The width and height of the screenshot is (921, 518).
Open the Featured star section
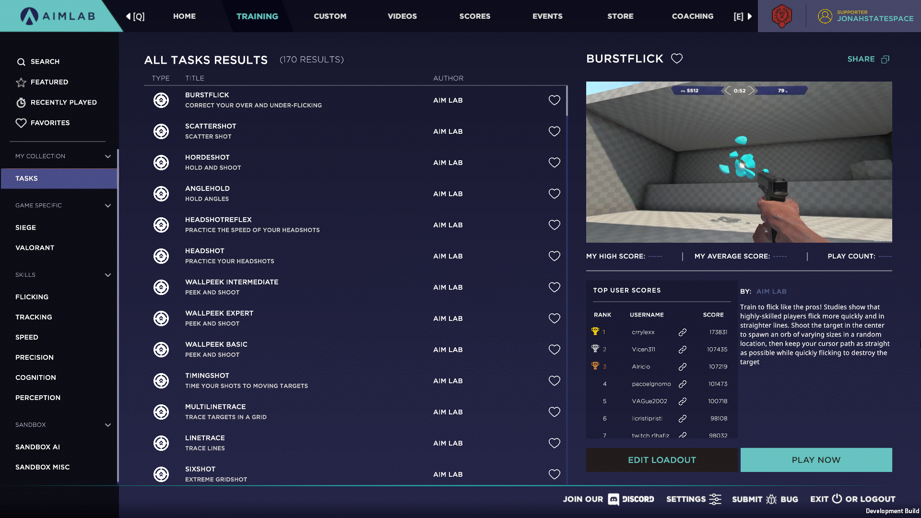pos(21,82)
